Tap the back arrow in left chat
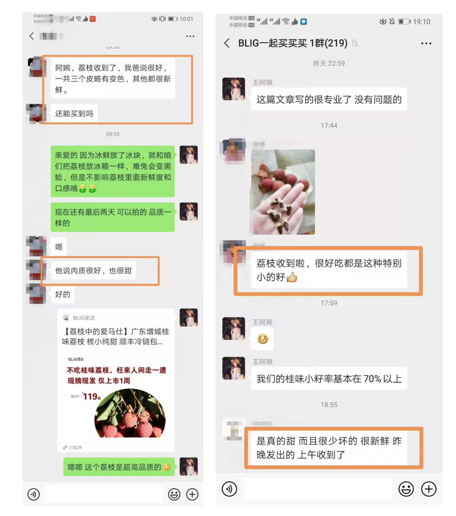 pyautogui.click(x=32, y=36)
